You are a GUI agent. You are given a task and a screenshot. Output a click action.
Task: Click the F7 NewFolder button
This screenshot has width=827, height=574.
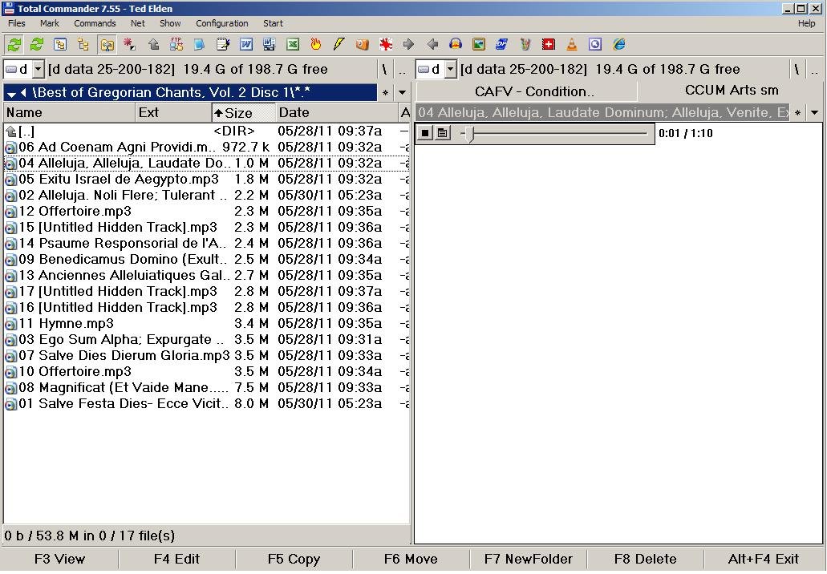(x=528, y=560)
